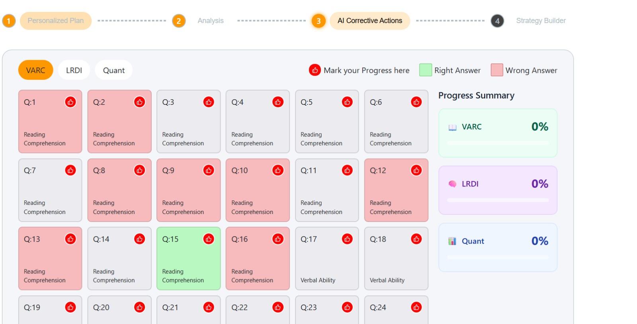This screenshot has height=324, width=637.
Task: Mark progress thumbs-up on Q:2 card
Action: [x=139, y=102]
